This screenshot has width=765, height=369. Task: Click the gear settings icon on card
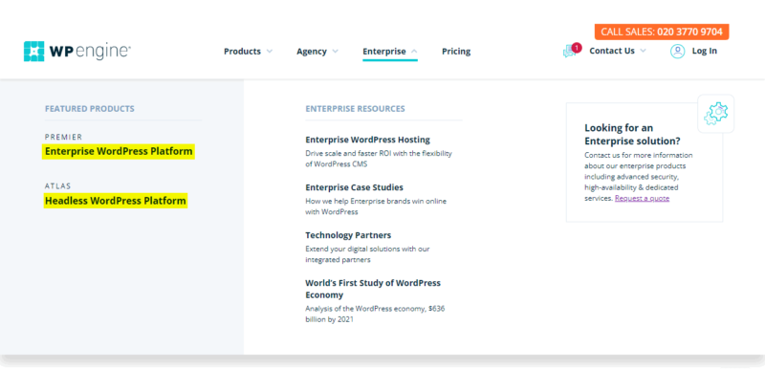pos(715,114)
